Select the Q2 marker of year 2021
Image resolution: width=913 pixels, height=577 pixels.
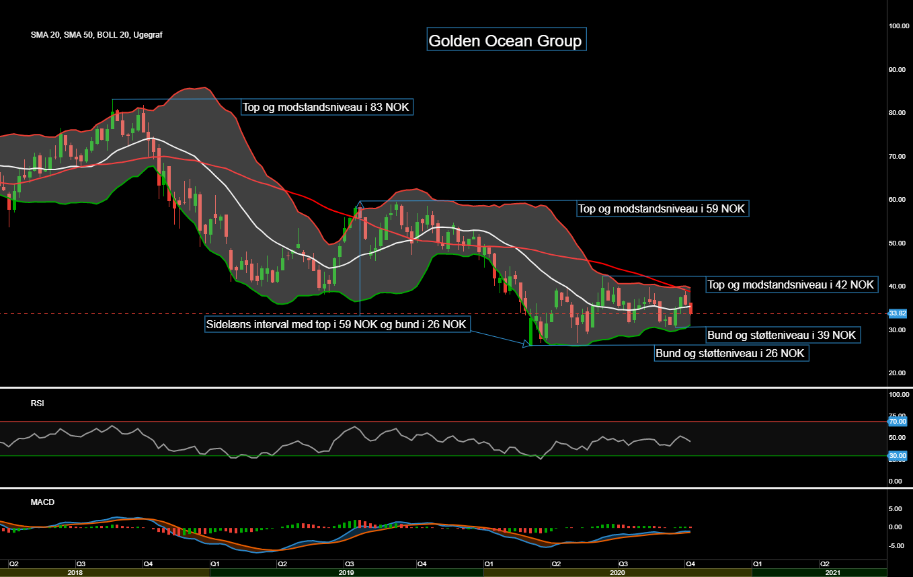click(x=824, y=563)
